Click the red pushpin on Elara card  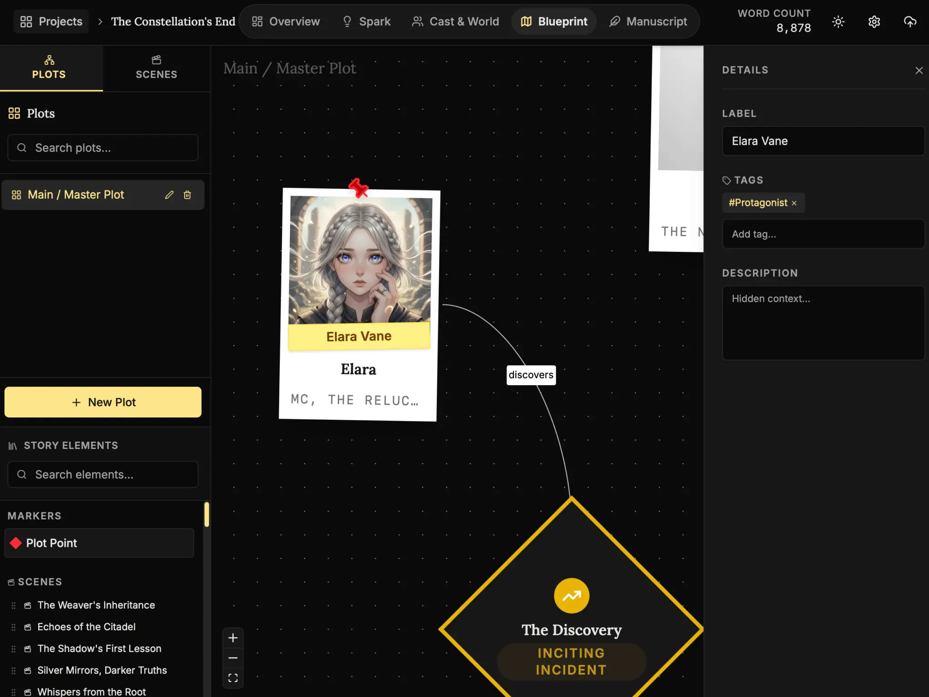358,188
